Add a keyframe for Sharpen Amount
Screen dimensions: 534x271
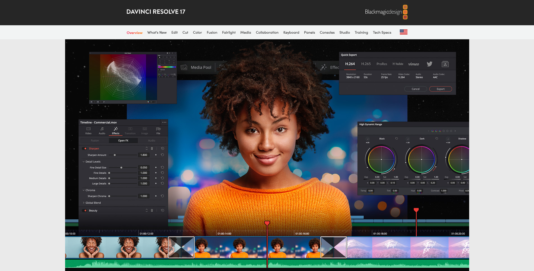[x=156, y=155]
